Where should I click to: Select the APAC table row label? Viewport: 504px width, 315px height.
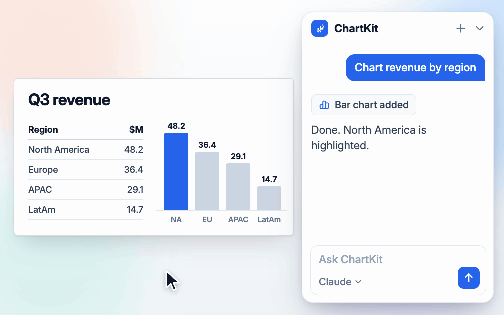click(x=40, y=189)
